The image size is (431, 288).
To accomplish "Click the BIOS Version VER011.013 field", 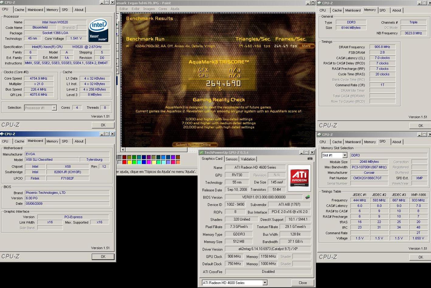I will point(264,197).
